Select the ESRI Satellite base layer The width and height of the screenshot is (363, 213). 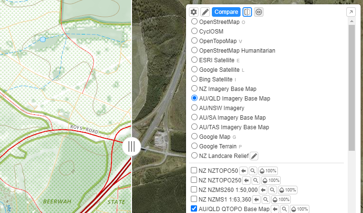click(194, 60)
